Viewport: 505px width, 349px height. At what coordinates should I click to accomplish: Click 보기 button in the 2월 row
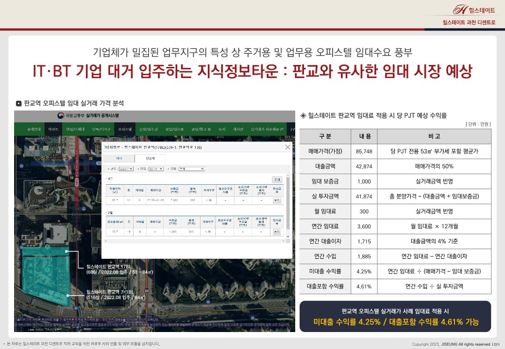(277, 232)
